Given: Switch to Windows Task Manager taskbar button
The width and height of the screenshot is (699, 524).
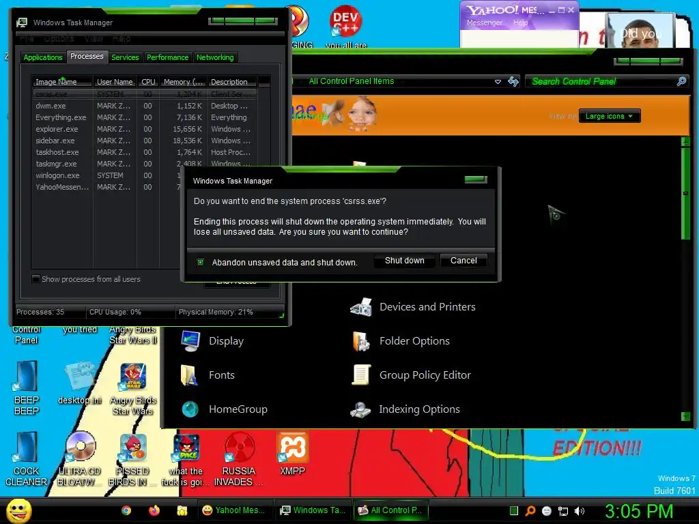Looking at the screenshot, I should [x=312, y=510].
